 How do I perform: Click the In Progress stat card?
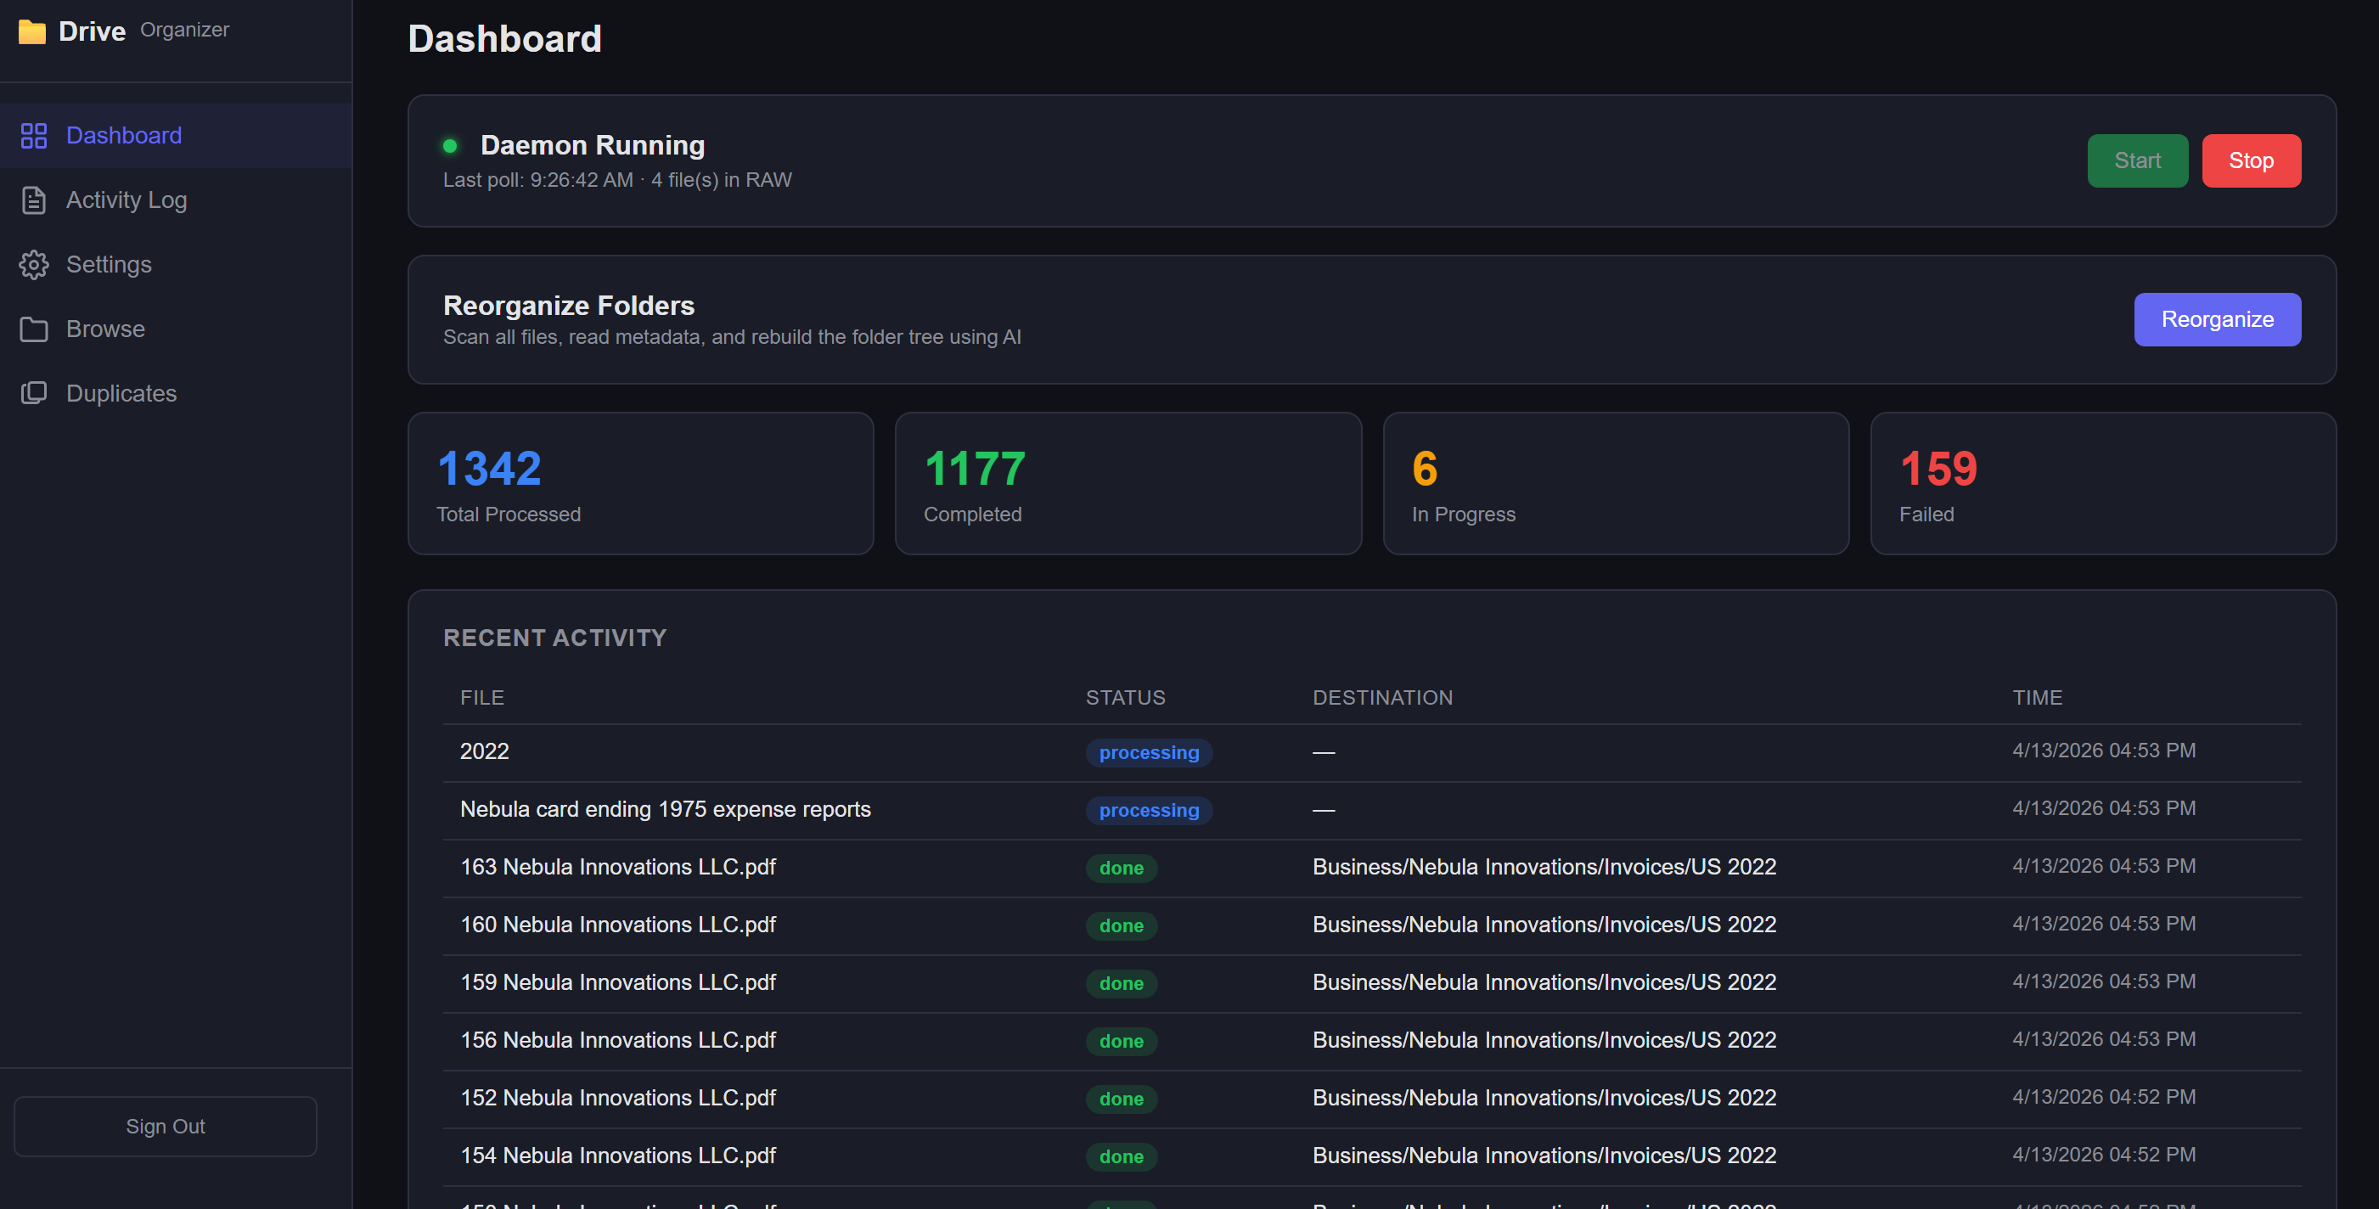tap(1614, 483)
